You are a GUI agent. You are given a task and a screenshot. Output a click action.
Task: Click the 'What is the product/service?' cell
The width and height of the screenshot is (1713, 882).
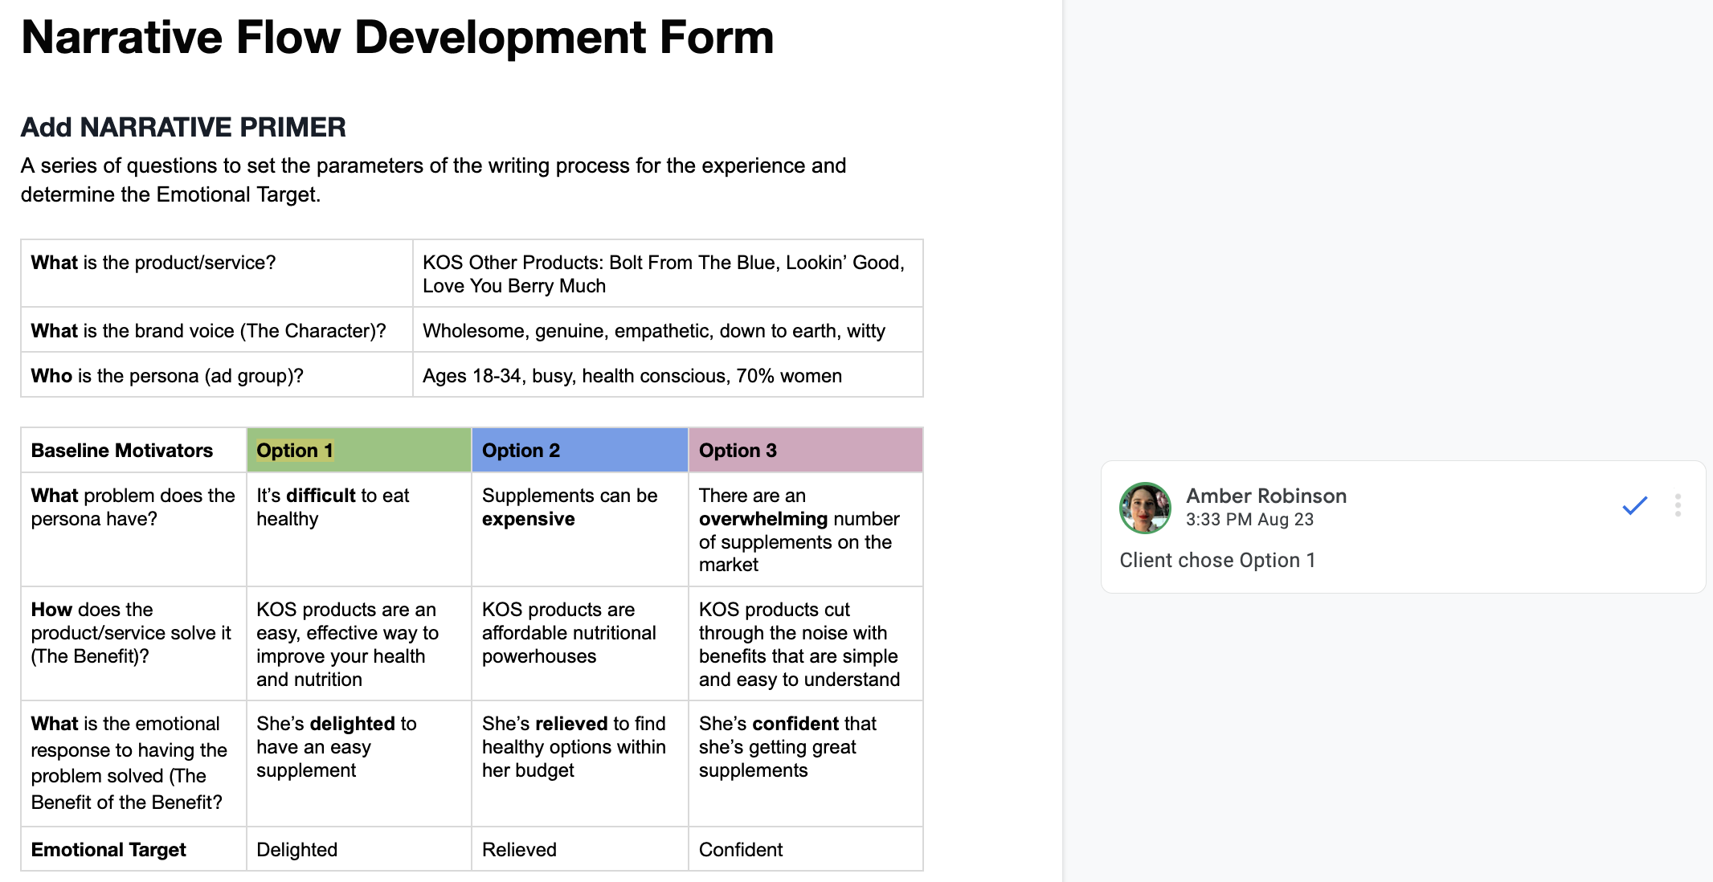(216, 273)
